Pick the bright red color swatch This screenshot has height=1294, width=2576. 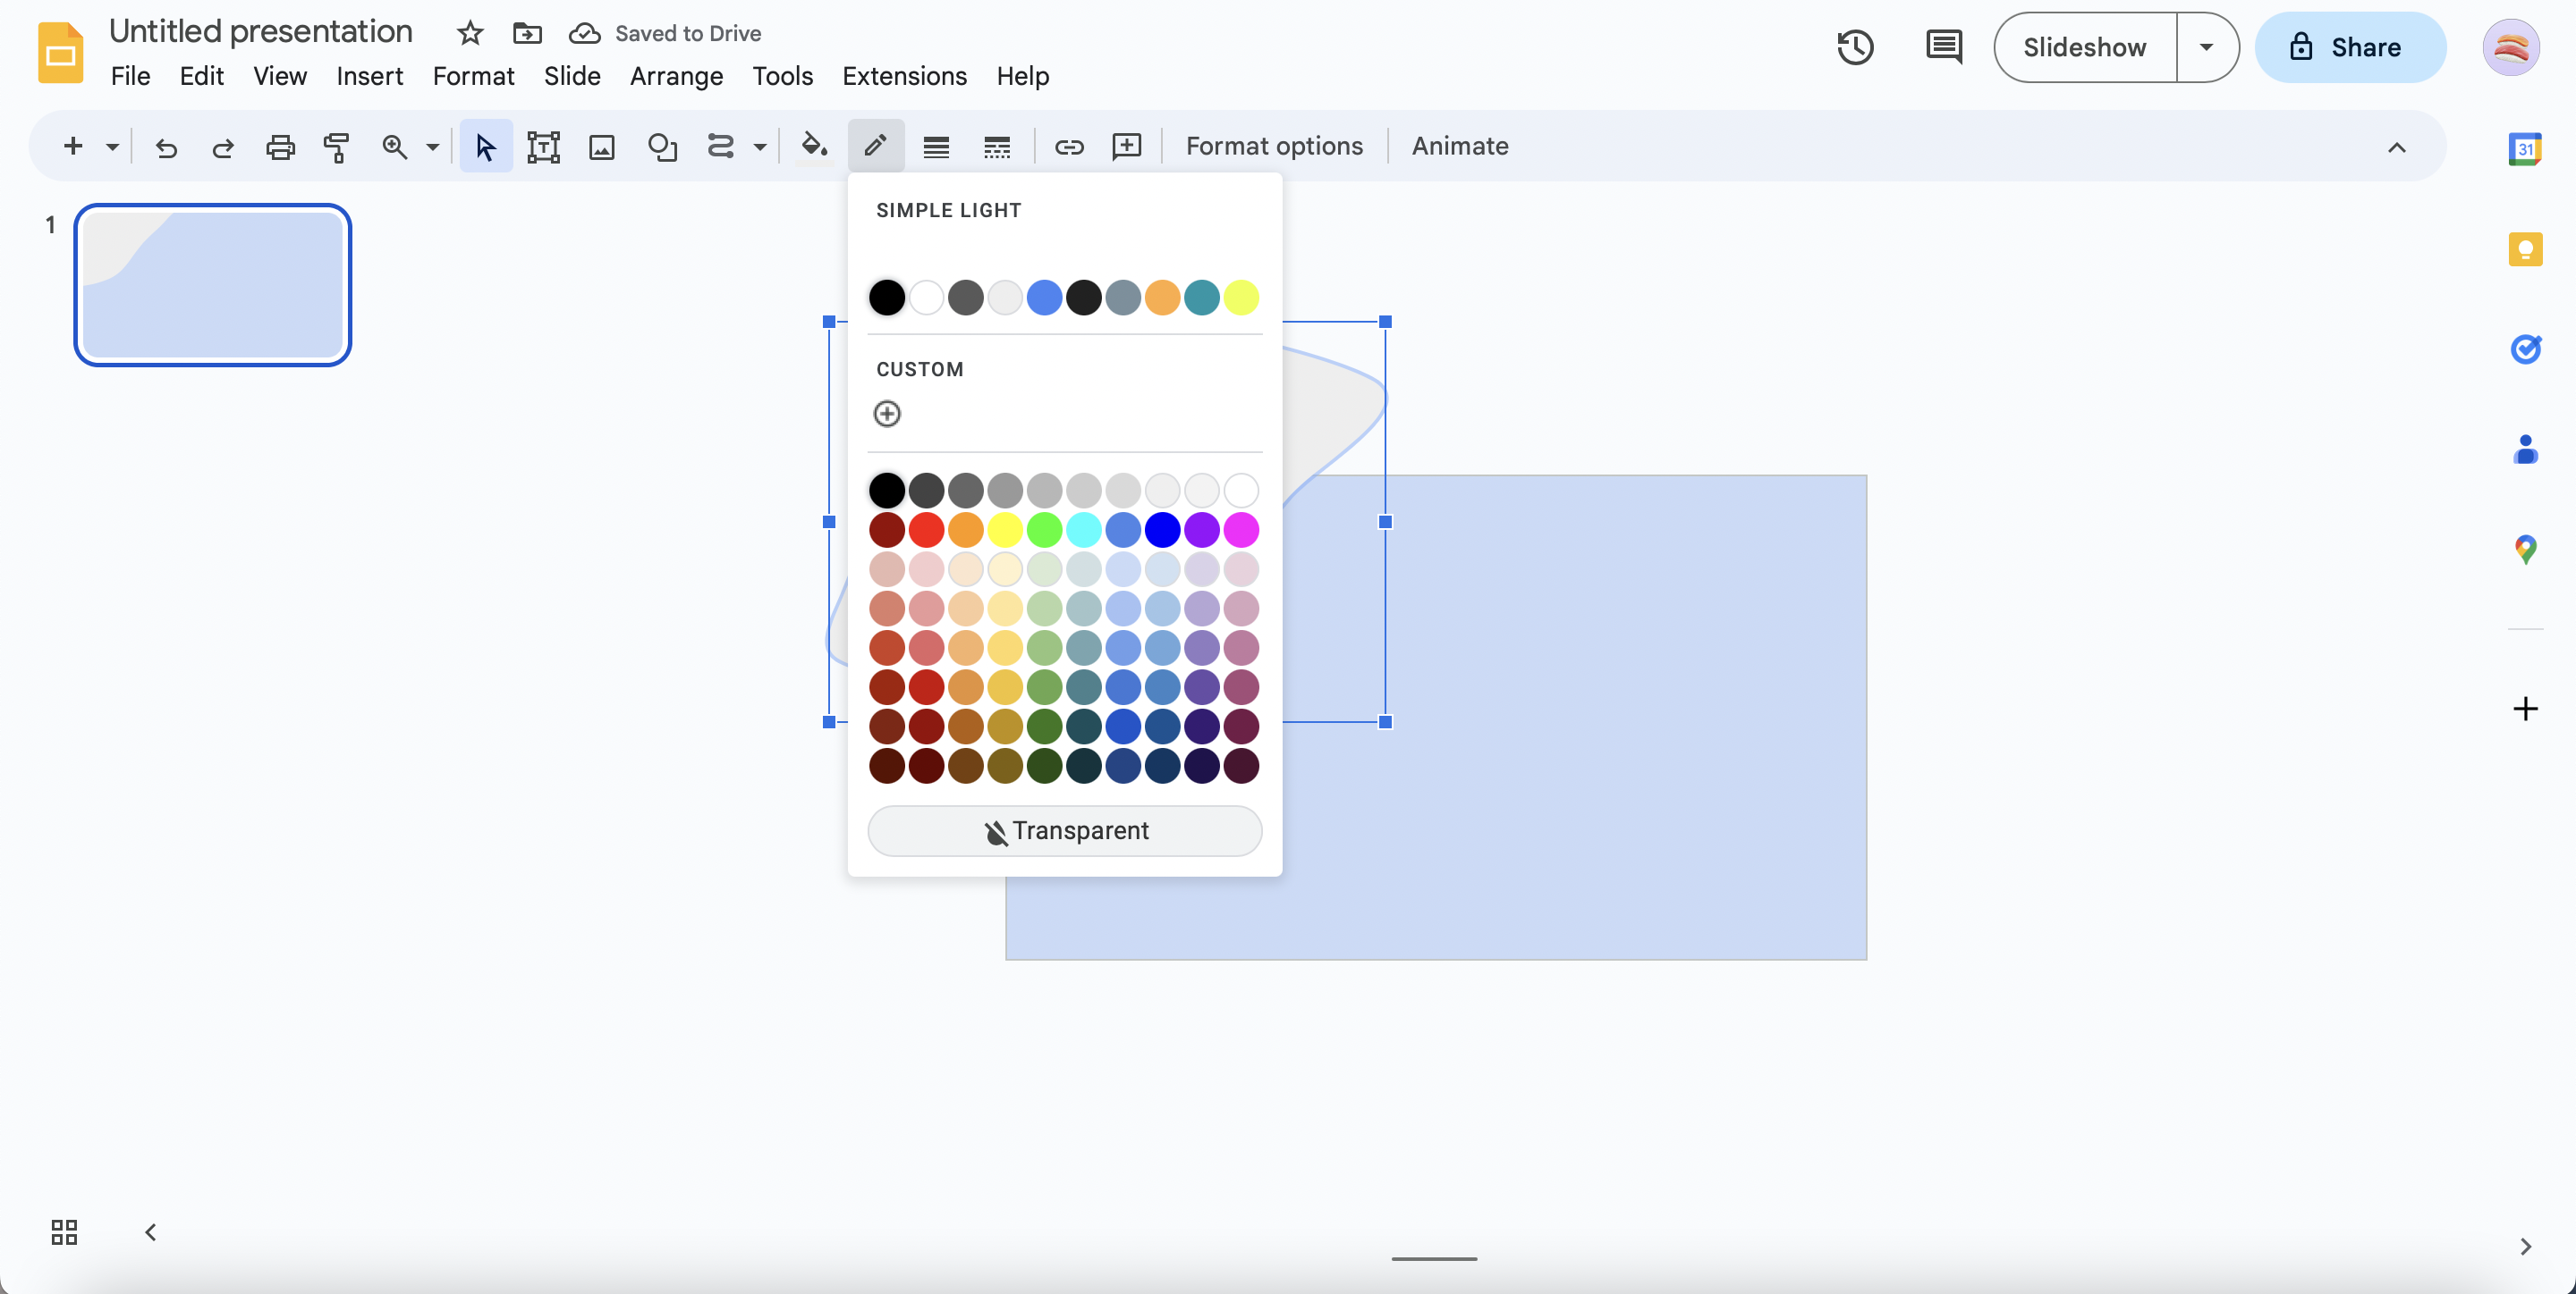point(926,530)
